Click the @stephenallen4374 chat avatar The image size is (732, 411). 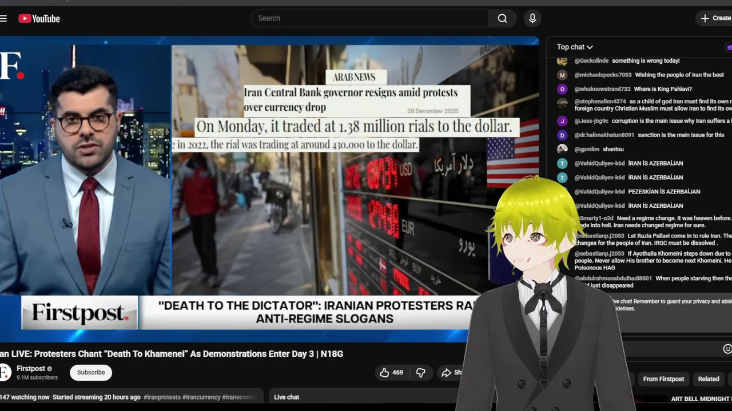[x=562, y=103]
